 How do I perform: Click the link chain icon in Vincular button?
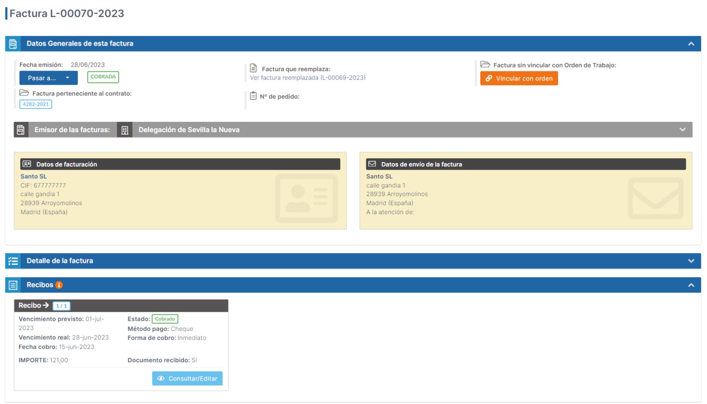click(489, 79)
